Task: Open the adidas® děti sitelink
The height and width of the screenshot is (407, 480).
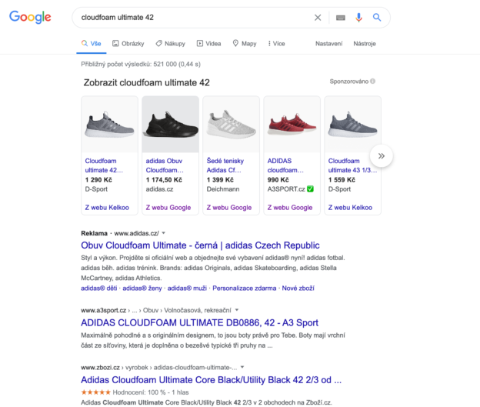Action: coord(99,289)
